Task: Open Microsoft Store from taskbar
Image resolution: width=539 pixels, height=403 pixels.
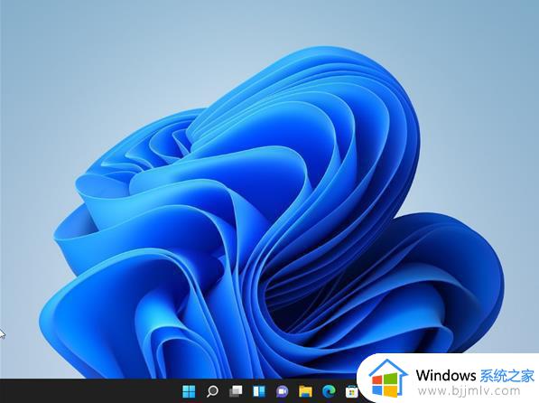Action: click(351, 391)
